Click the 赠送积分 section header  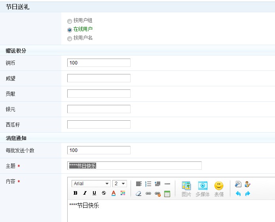(x=16, y=51)
